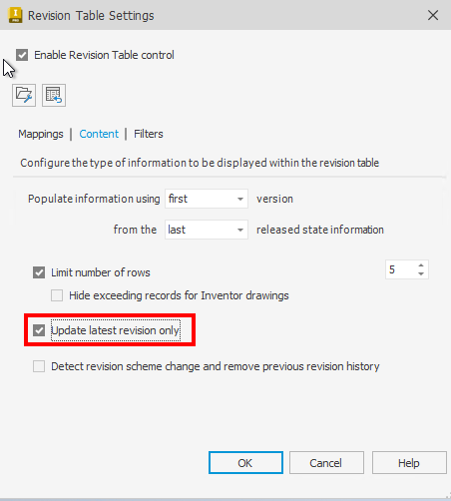451x501 pixels.
Task: Click the Inventor app icon in title bar
Action: (15, 15)
